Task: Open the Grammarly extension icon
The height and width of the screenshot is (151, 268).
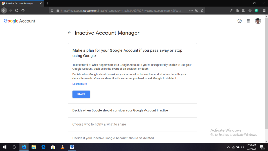Action: pyautogui.click(x=256, y=10)
